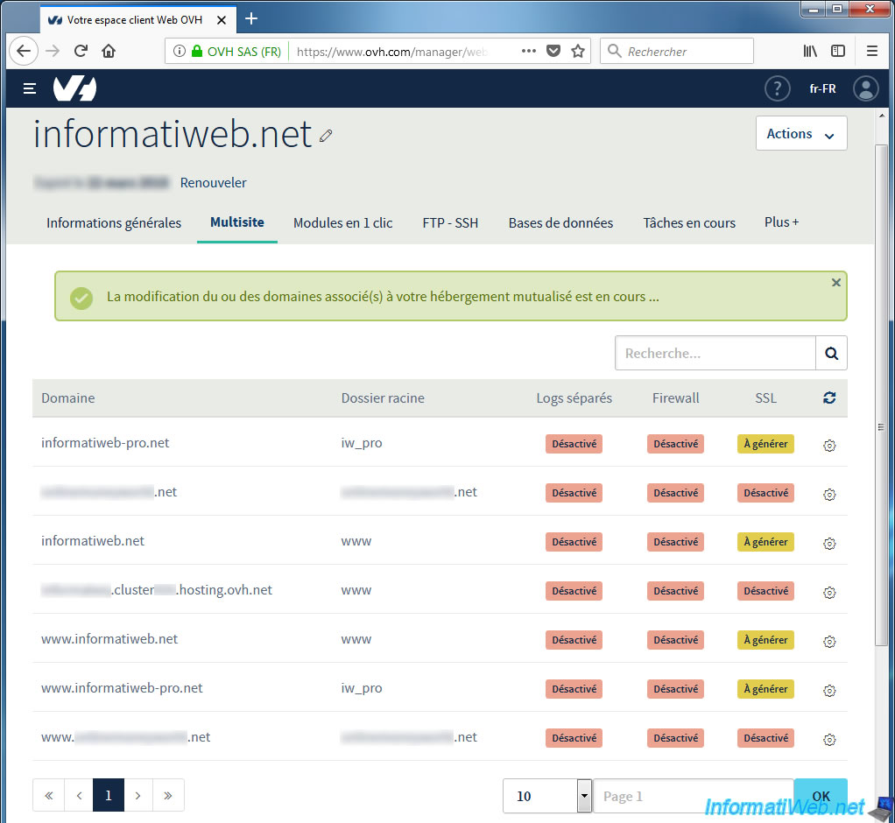The width and height of the screenshot is (895, 823).
Task: Open the items per page dropdown showing 10
Action: click(546, 796)
